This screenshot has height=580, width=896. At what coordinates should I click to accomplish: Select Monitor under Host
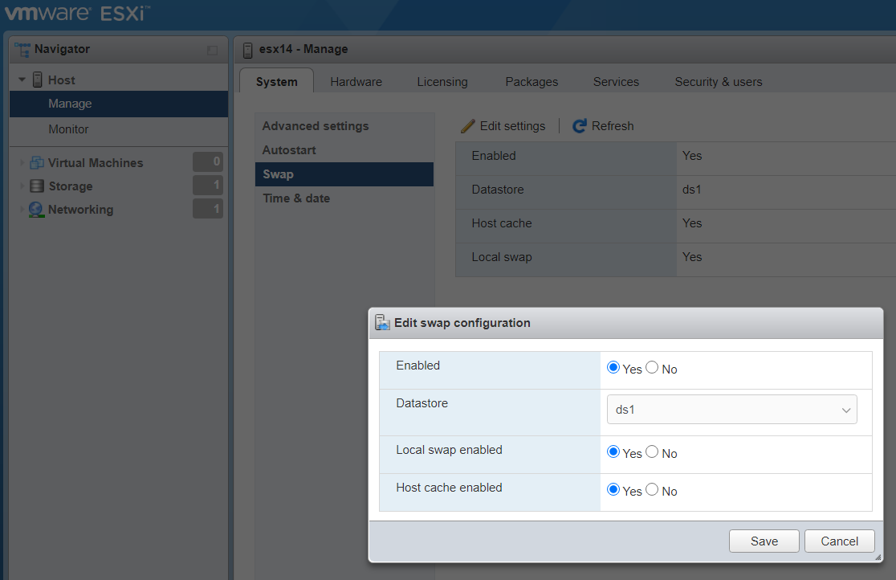(x=119, y=129)
